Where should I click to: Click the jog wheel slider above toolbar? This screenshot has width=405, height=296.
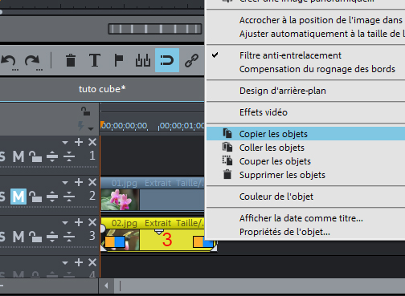coord(155,29)
